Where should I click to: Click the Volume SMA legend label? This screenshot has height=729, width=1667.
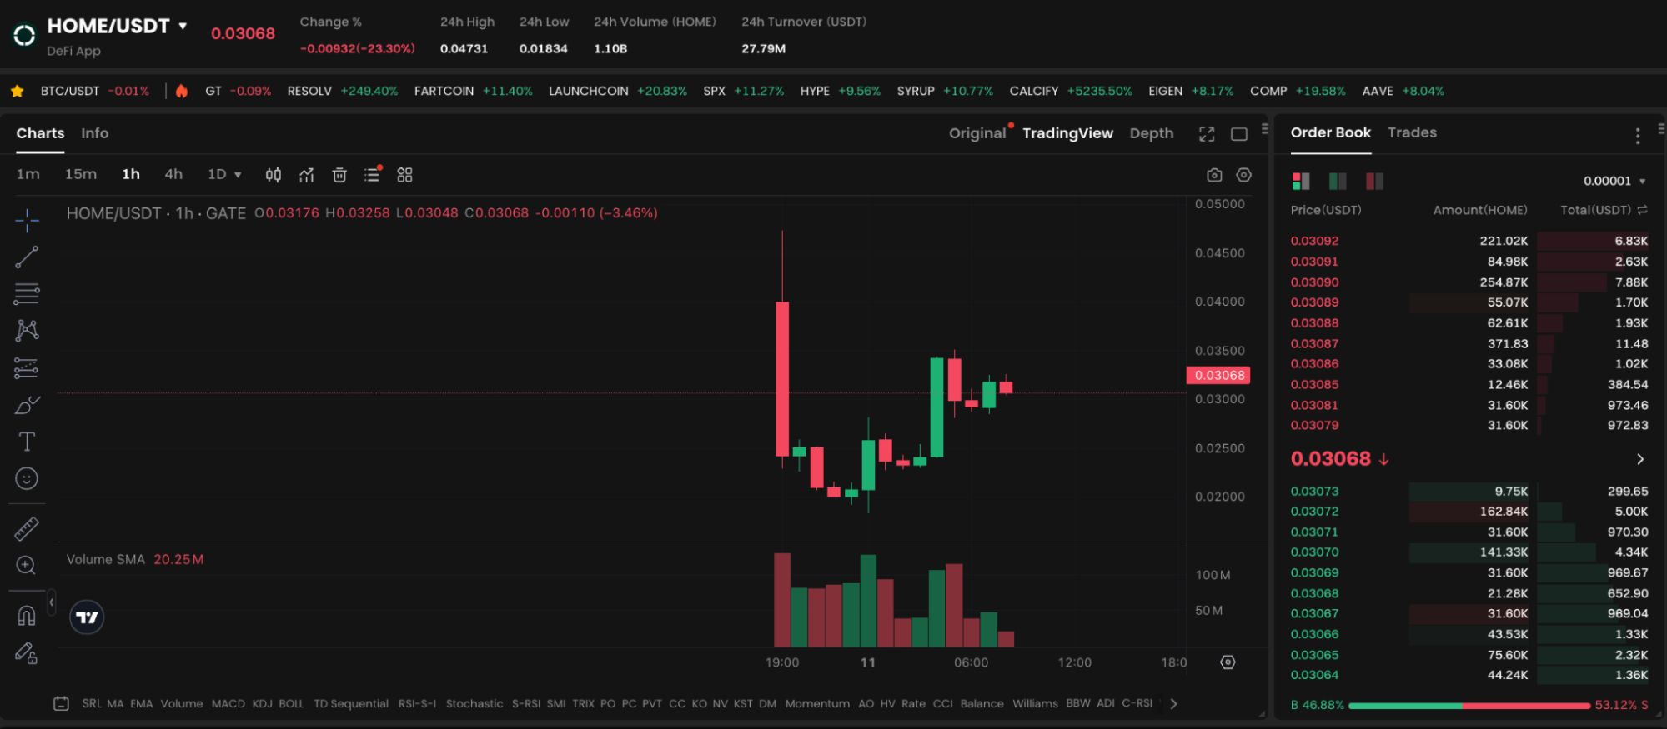(106, 560)
